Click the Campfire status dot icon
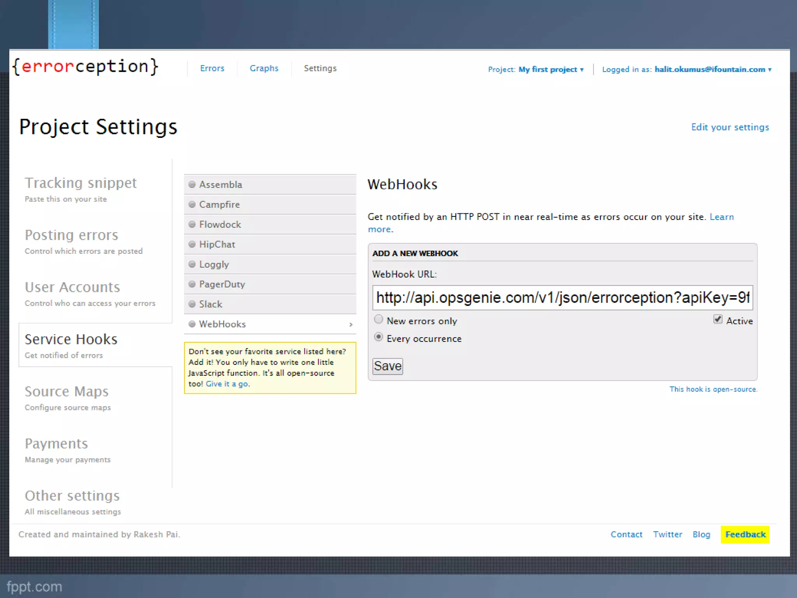Image resolution: width=797 pixels, height=598 pixels. (x=192, y=204)
